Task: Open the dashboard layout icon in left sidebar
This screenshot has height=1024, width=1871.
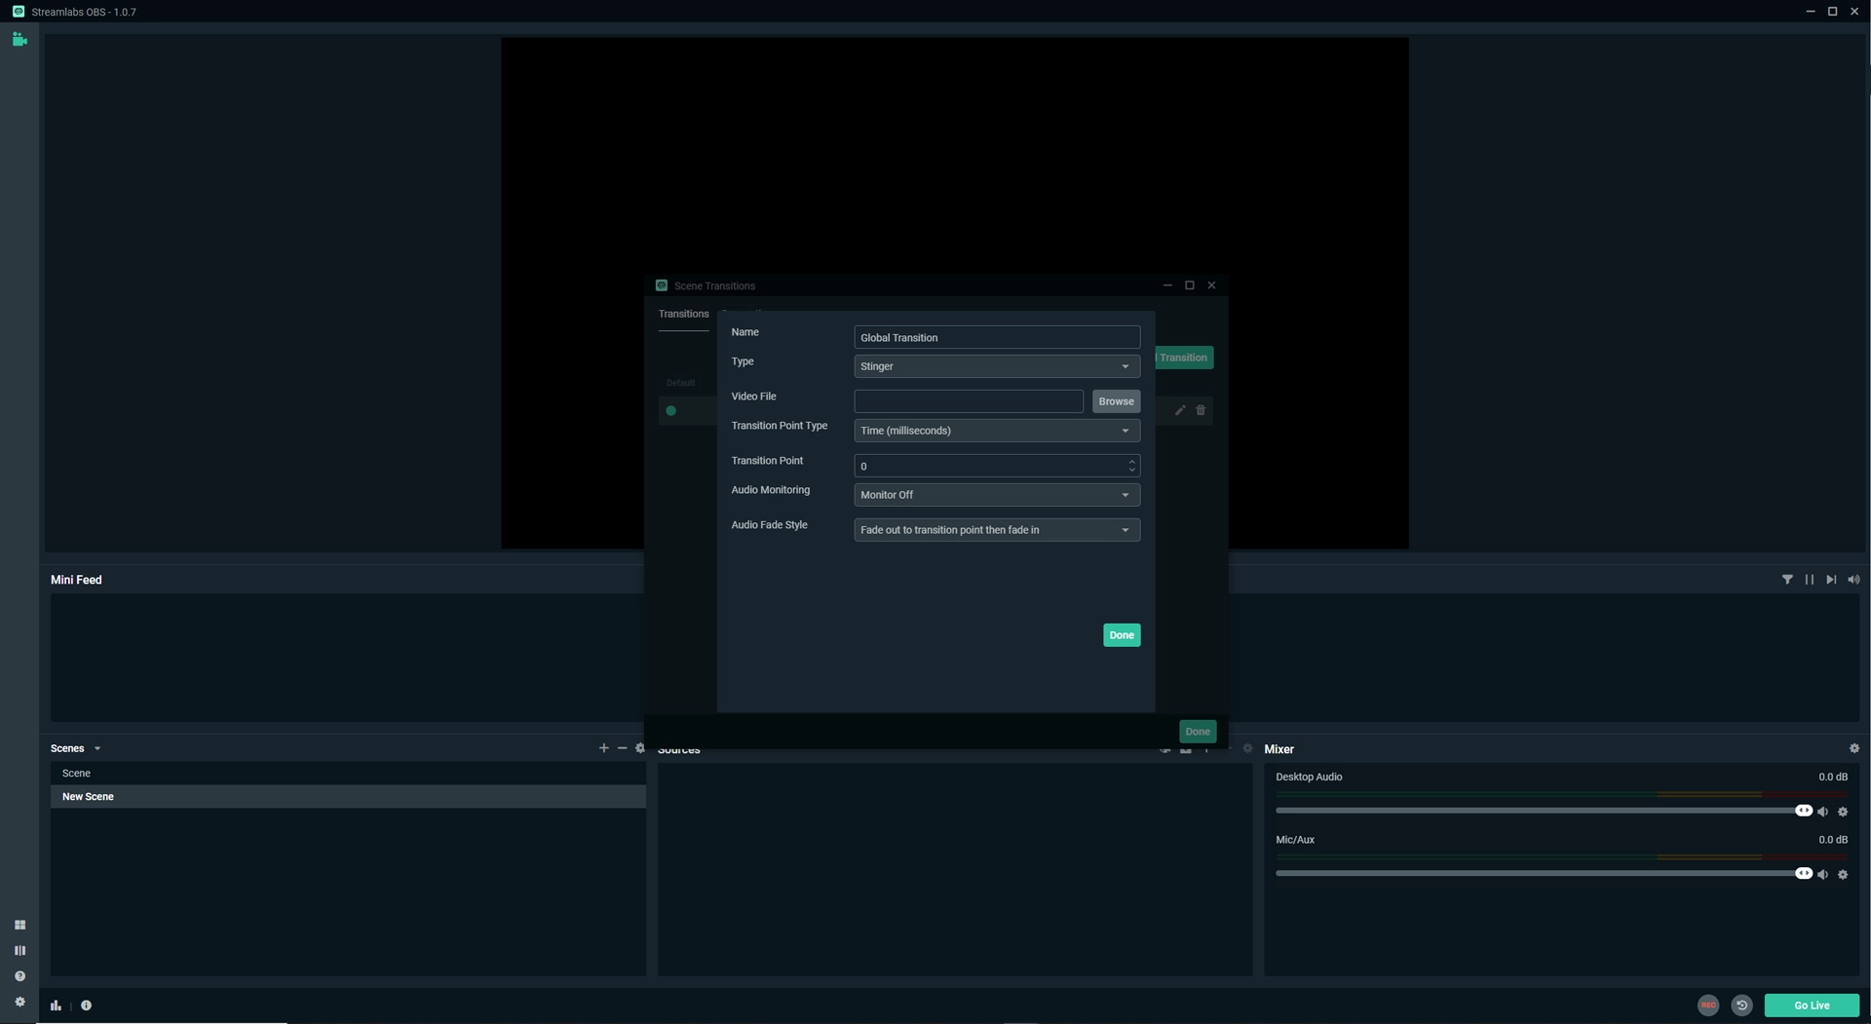Action: pos(19,925)
